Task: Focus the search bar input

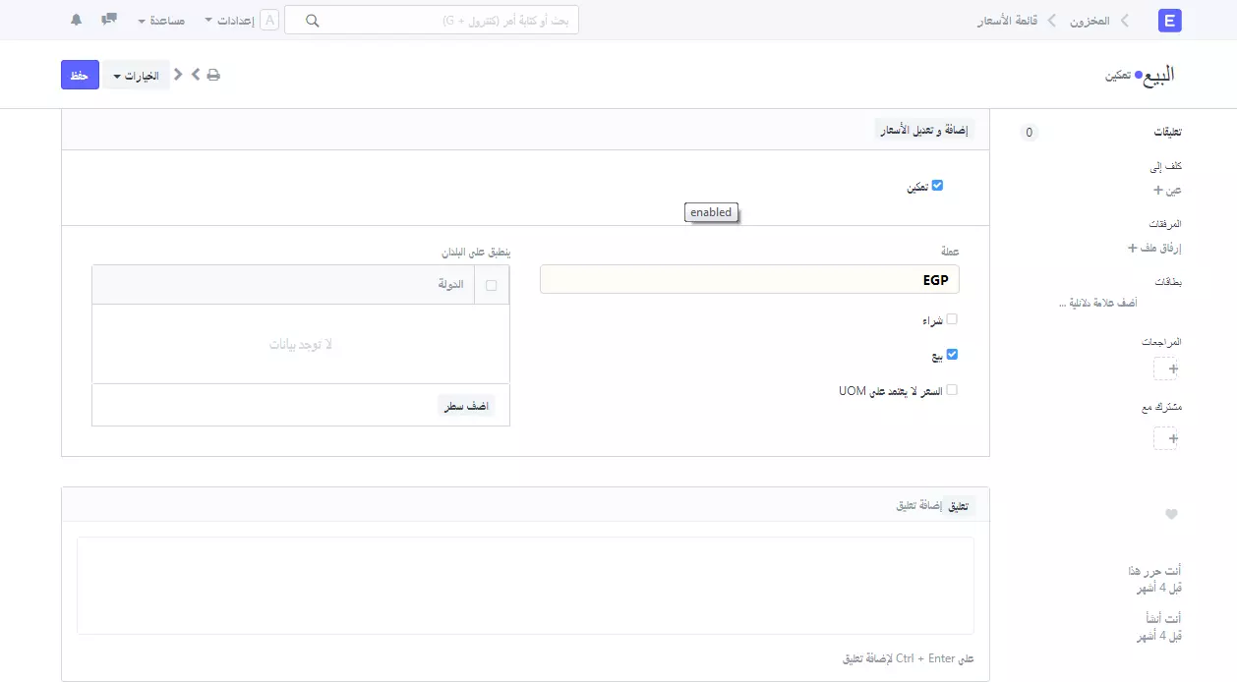Action: click(432, 21)
